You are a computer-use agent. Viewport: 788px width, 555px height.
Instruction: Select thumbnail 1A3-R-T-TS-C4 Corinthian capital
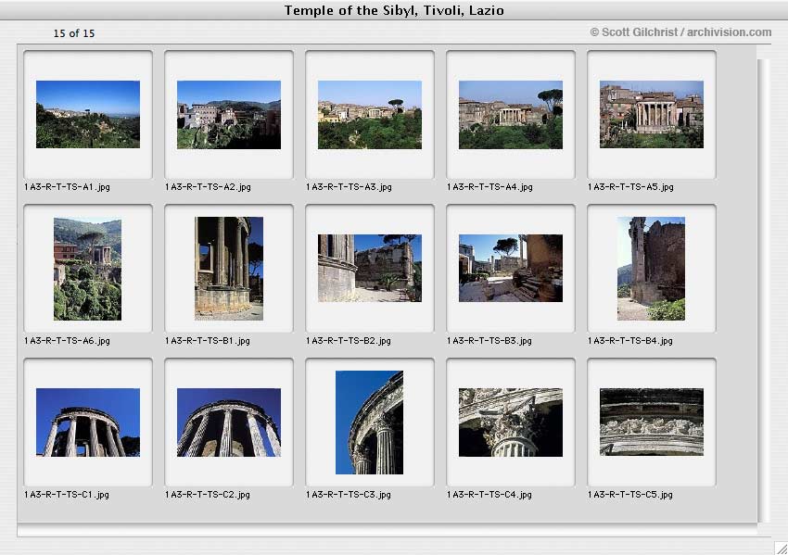point(511,423)
